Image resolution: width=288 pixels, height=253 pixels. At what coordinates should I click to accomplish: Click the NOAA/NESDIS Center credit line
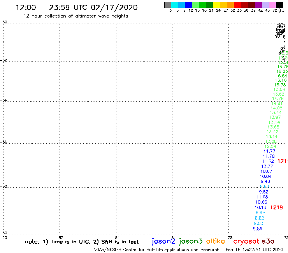pos(156,250)
